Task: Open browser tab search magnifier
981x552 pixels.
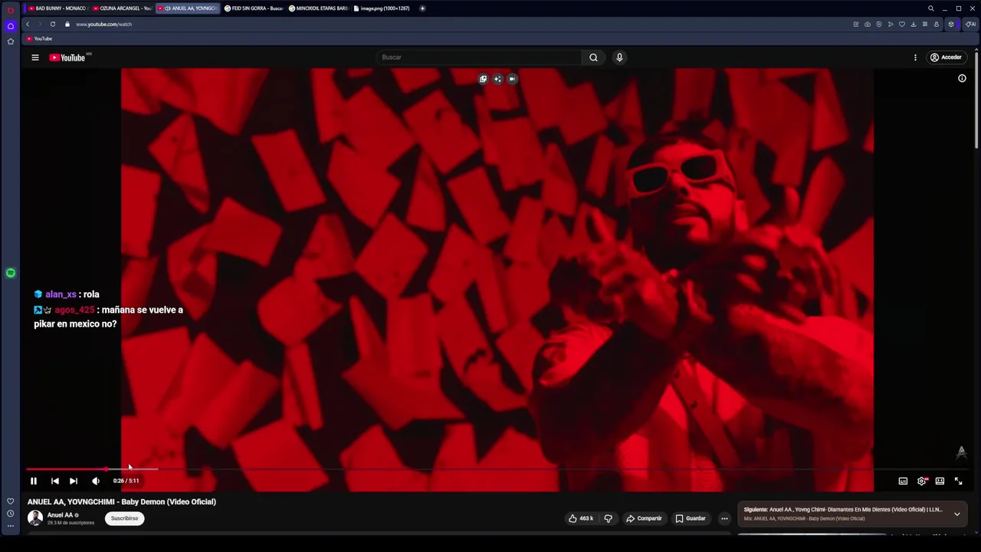Action: 931,8
